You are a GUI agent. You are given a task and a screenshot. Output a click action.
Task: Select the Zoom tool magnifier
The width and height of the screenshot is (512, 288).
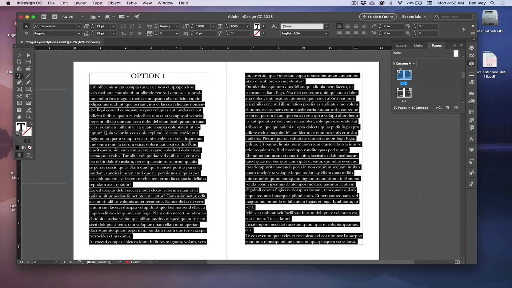pyautogui.click(x=28, y=117)
